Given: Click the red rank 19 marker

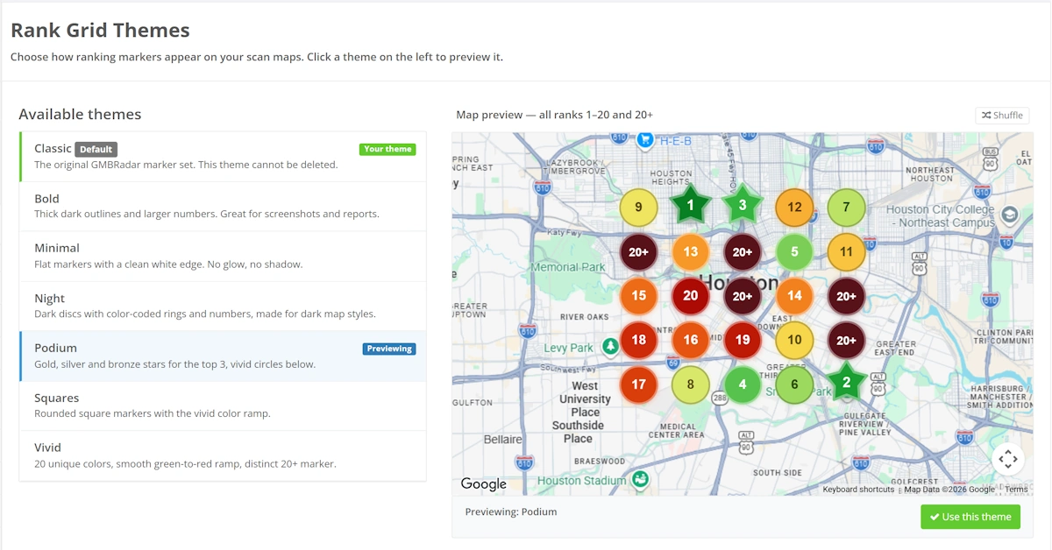Looking at the screenshot, I should pyautogui.click(x=743, y=340).
